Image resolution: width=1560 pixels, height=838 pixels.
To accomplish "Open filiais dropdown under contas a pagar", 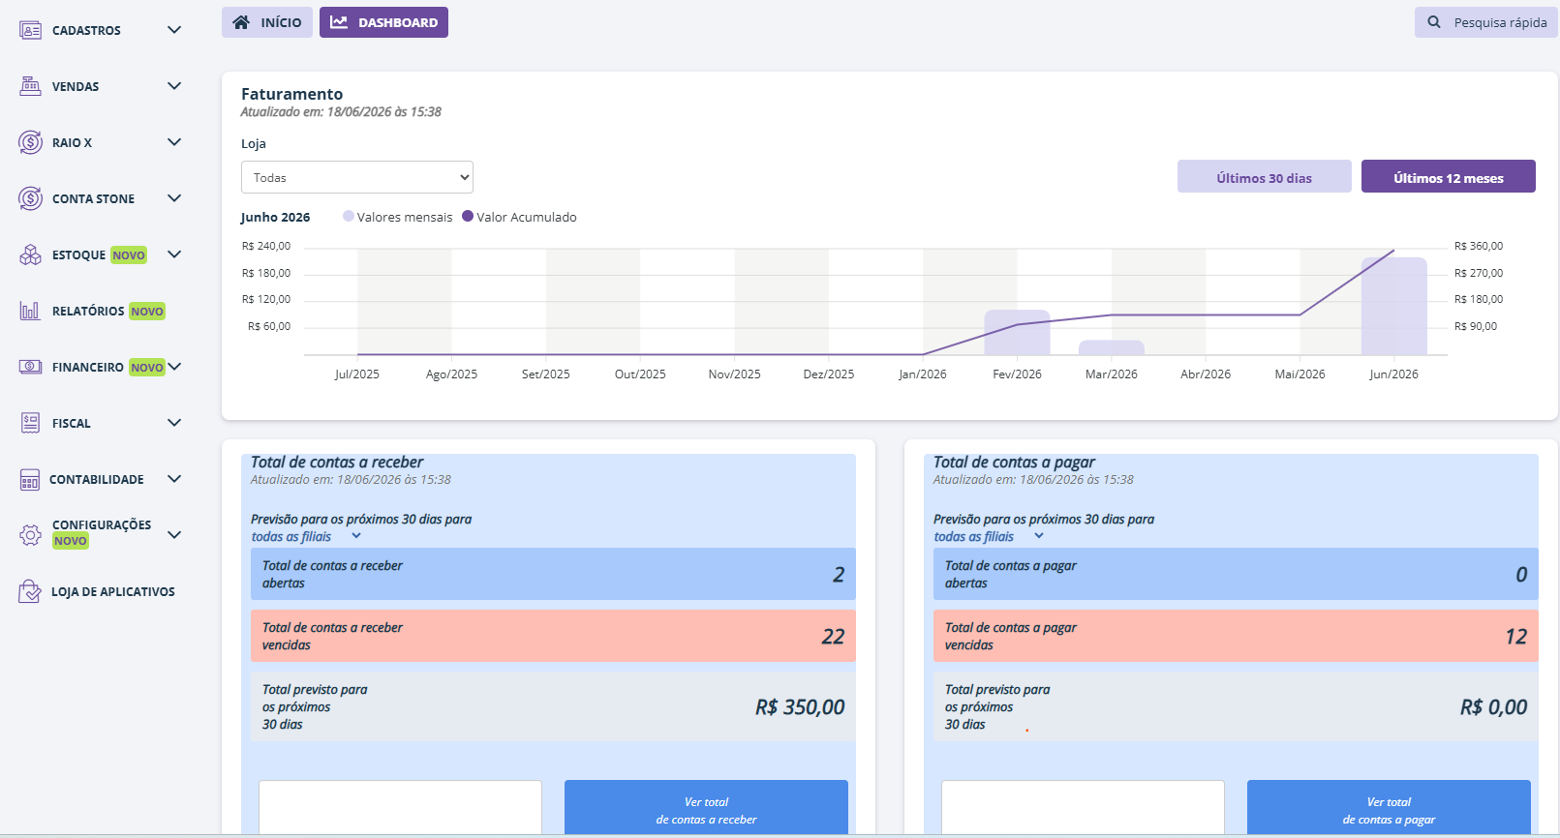I will [1039, 536].
